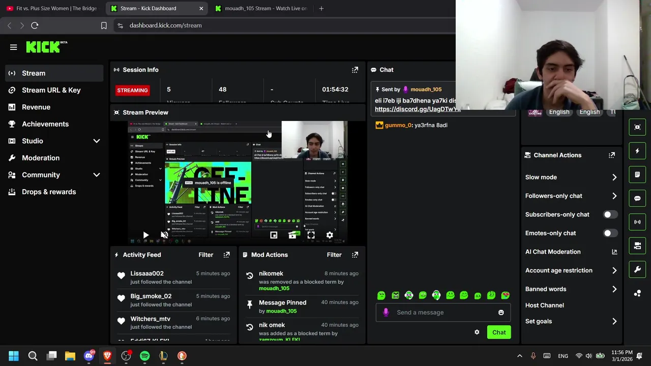Viewport: 651px width, 366px height.
Task: Click mouadh_105 under the nikomek mod action
Action: [x=274, y=289]
